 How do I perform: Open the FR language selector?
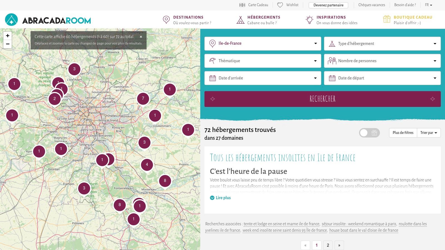[x=428, y=5]
